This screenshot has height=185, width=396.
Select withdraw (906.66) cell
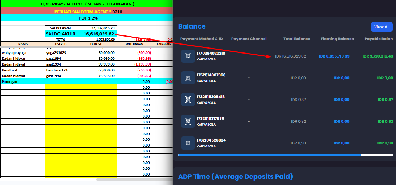click(x=134, y=76)
